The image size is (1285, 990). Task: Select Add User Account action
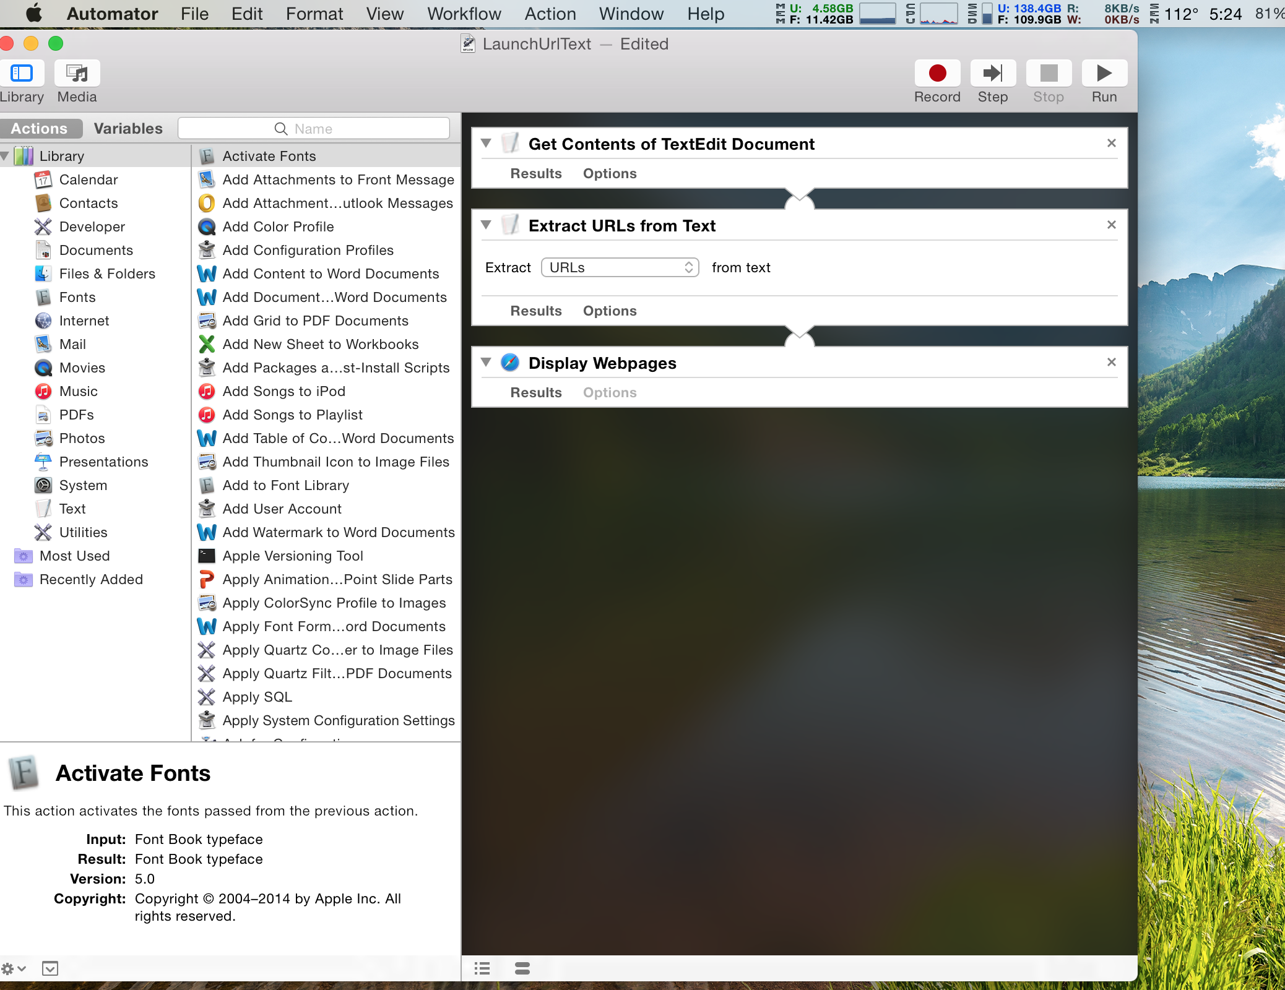[282, 509]
